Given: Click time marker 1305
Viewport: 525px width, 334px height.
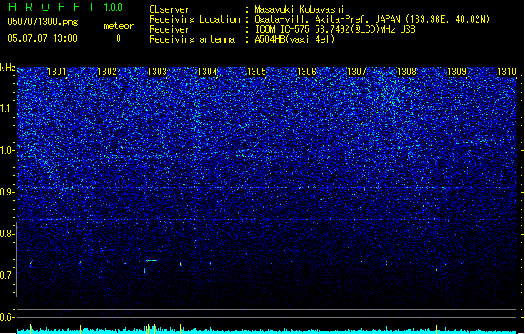Looking at the screenshot, I should [257, 72].
